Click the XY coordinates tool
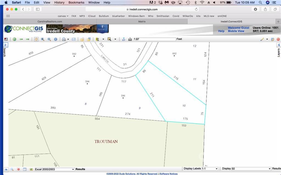 (x=123, y=39)
